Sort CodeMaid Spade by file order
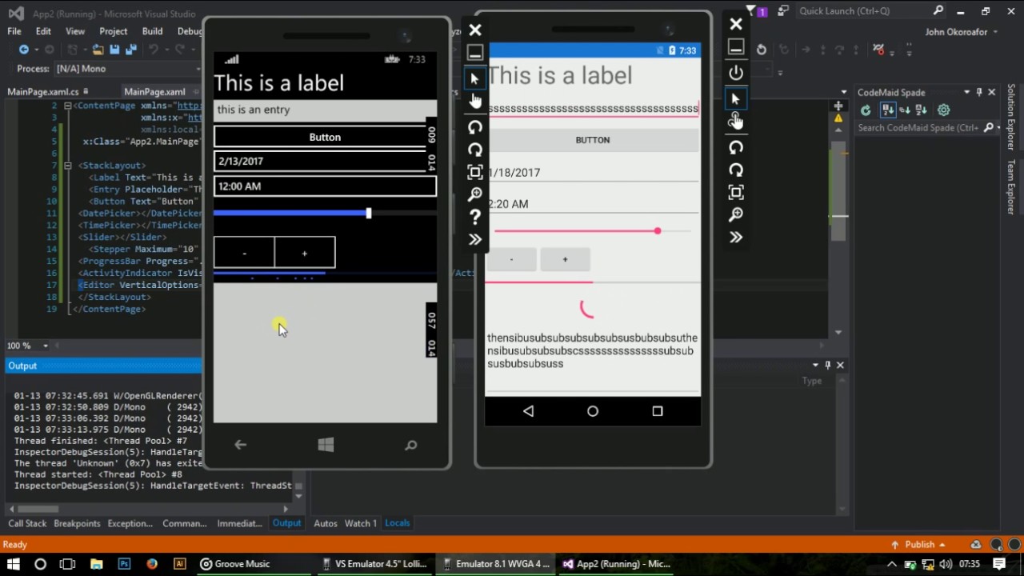 pos(887,110)
